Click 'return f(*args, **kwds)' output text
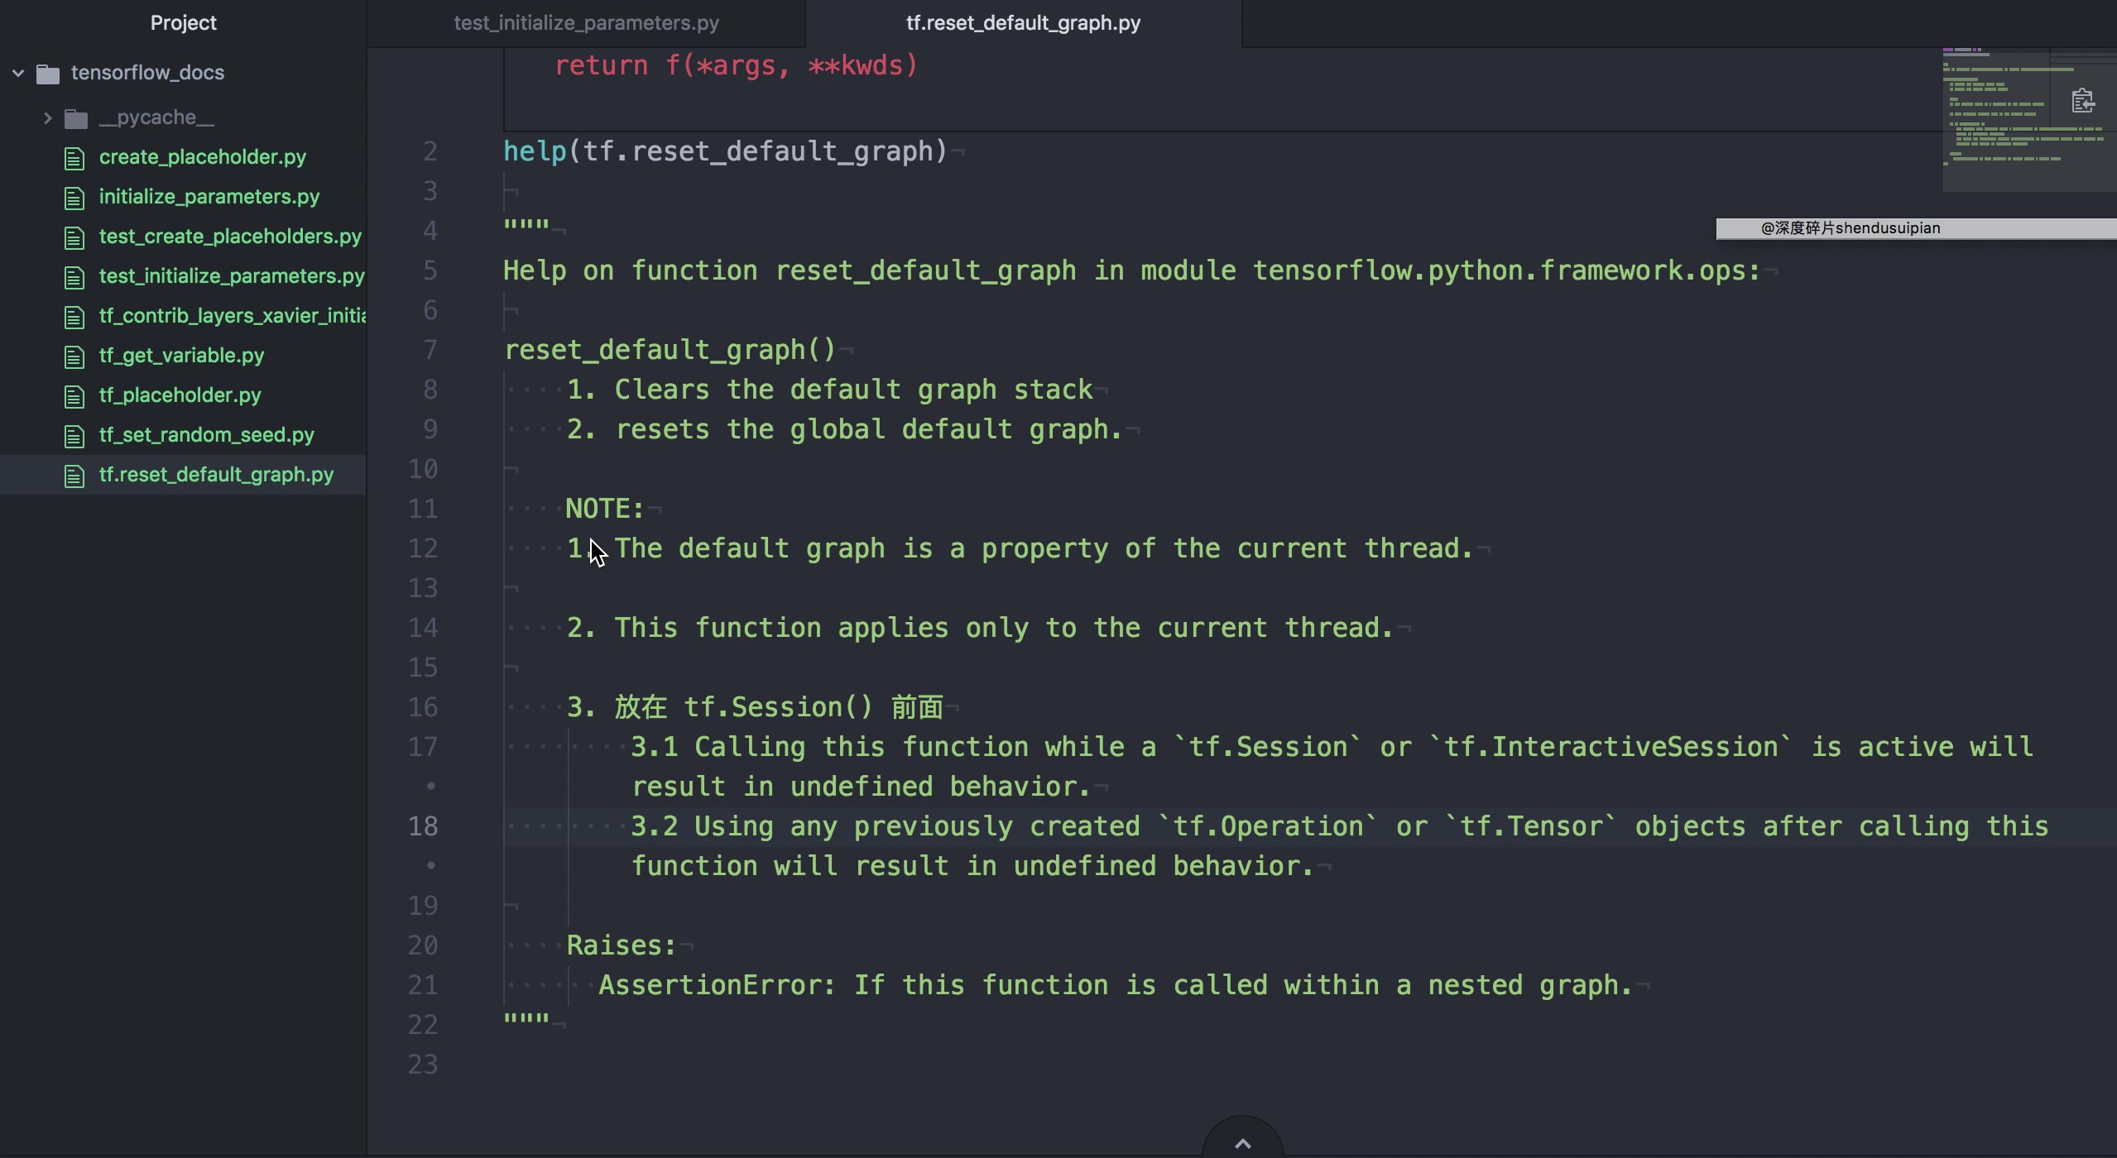 [x=737, y=65]
